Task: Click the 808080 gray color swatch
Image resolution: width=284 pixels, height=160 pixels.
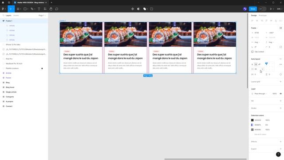Action: pos(252,129)
